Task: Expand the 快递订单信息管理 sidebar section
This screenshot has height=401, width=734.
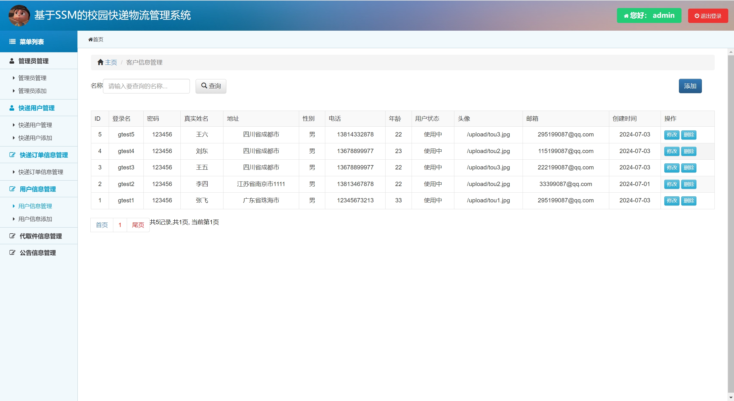Action: (43, 155)
